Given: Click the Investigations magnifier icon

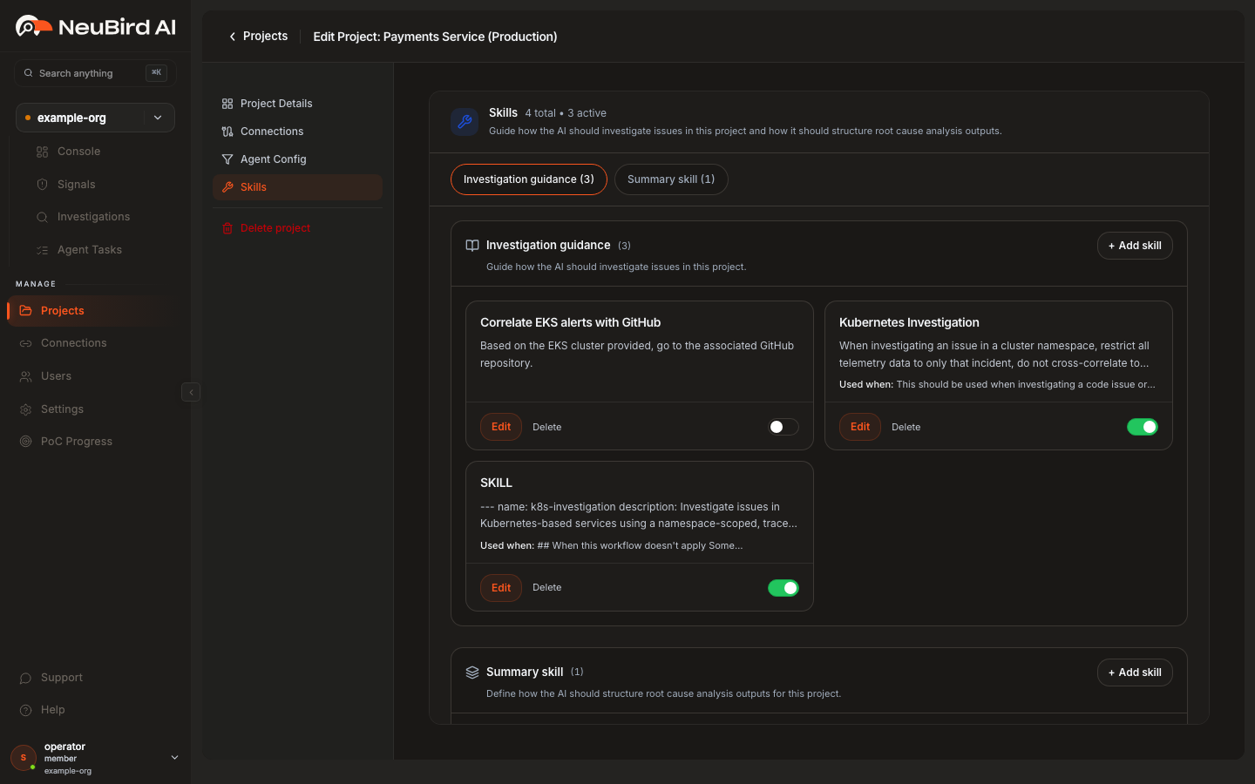Looking at the screenshot, I should click(42, 217).
